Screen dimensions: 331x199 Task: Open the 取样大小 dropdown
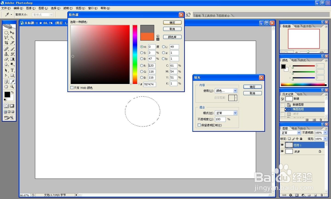(43, 15)
